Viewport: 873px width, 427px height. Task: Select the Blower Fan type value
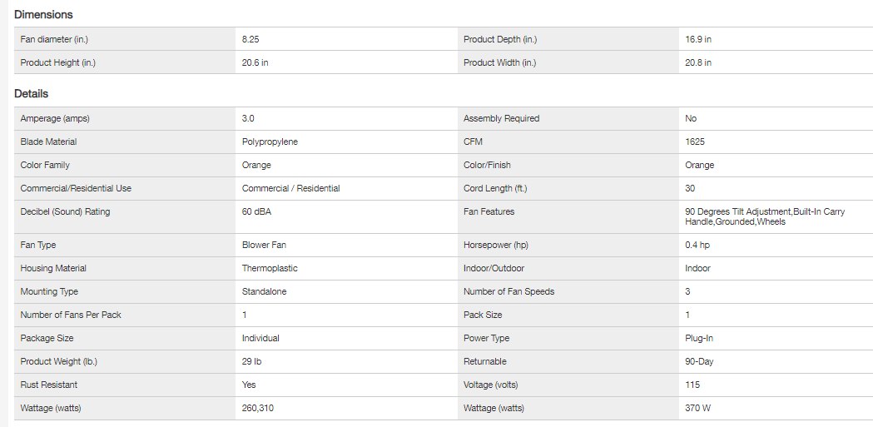(264, 245)
